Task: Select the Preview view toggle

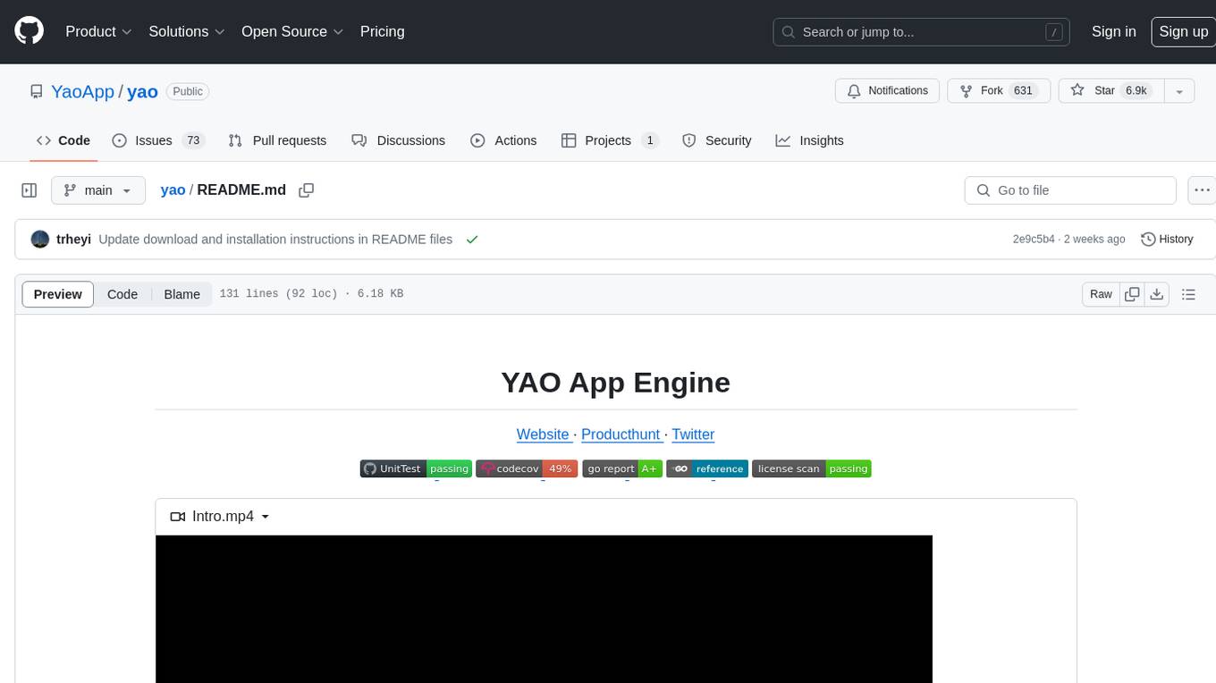Action: (x=58, y=294)
